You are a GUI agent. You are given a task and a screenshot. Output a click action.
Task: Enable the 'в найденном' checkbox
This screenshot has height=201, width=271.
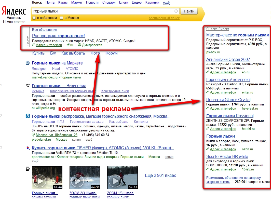34,18
